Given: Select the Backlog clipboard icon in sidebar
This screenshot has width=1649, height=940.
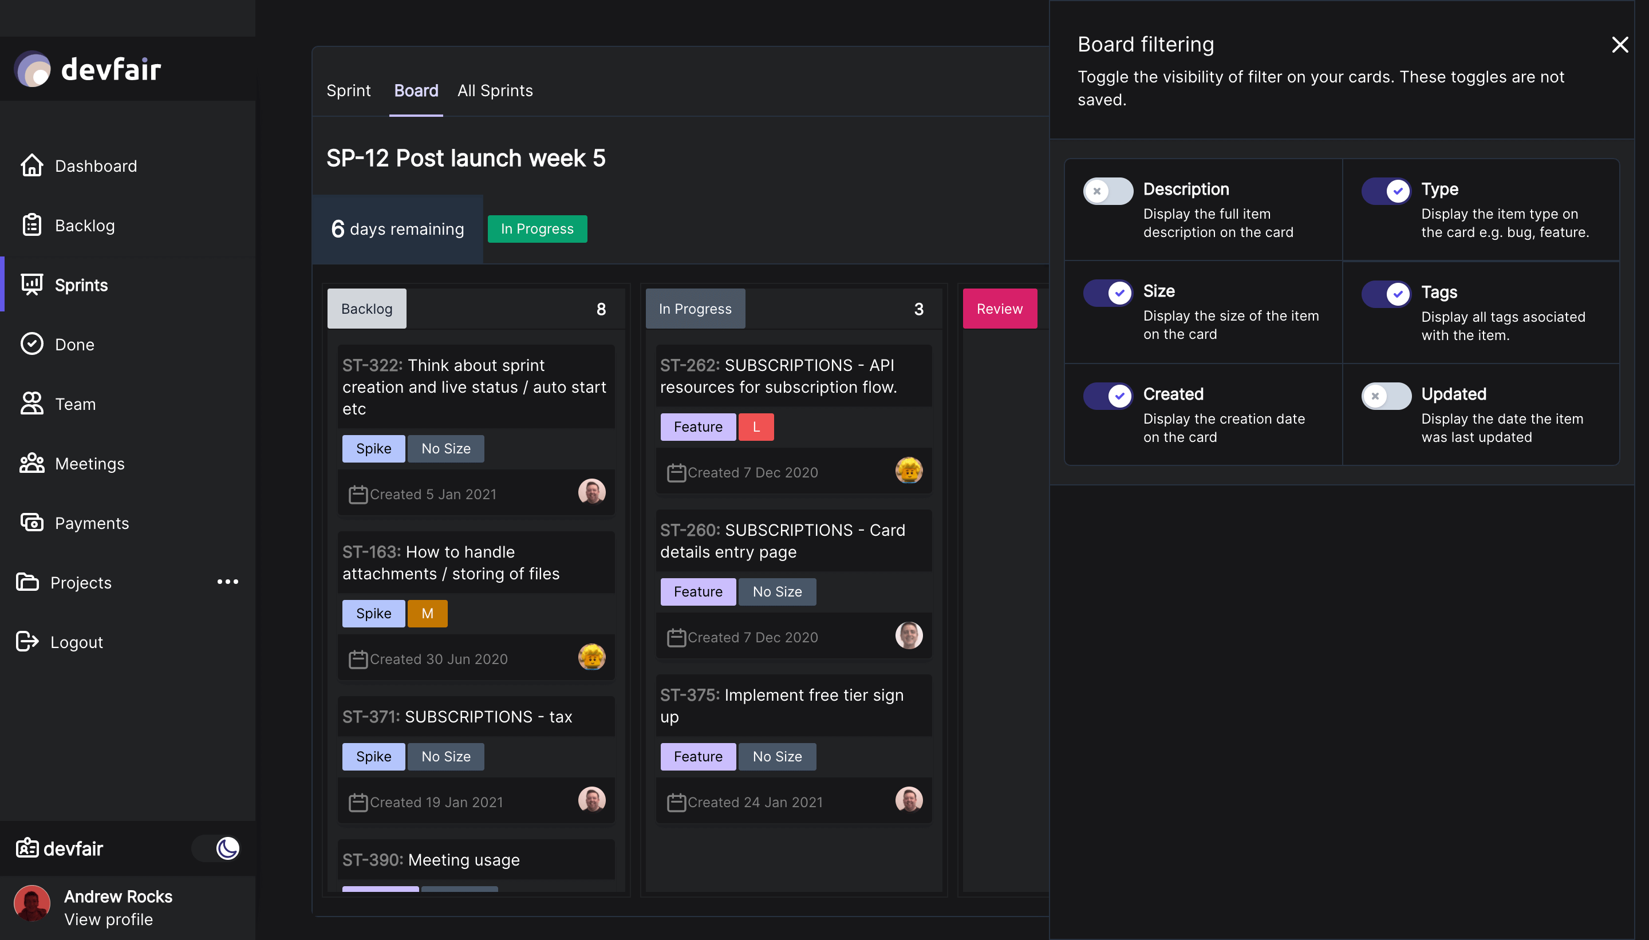Looking at the screenshot, I should tap(31, 224).
